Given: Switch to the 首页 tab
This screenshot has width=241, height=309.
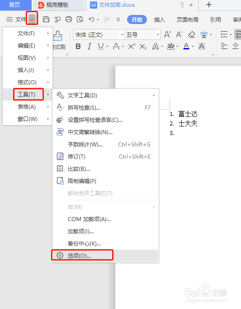Looking at the screenshot, I should [x=15, y=5].
